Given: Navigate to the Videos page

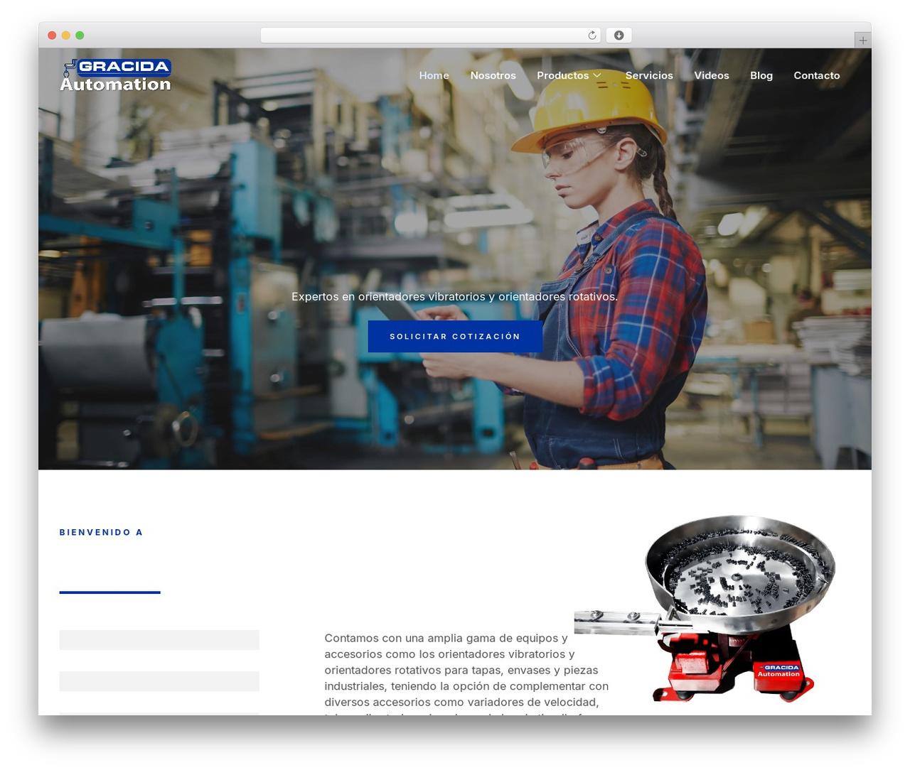Looking at the screenshot, I should (x=712, y=75).
